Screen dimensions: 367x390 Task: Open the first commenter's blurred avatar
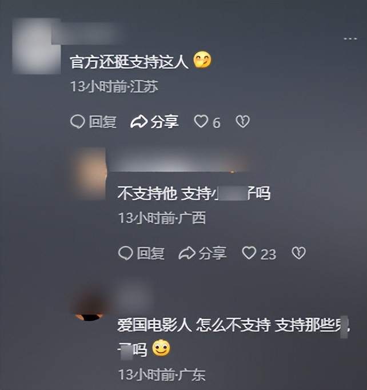36,46
